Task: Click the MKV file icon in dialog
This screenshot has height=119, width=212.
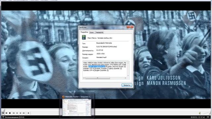Action: pos(84,37)
